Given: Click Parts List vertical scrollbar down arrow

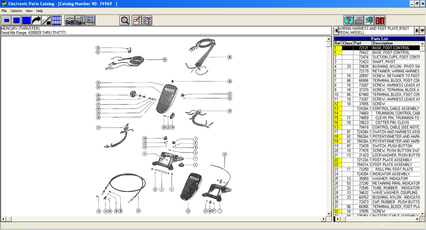Looking at the screenshot, I should [x=422, y=214].
